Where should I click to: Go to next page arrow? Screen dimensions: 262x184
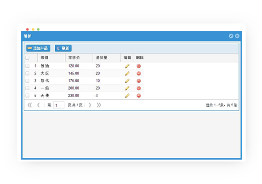point(90,105)
